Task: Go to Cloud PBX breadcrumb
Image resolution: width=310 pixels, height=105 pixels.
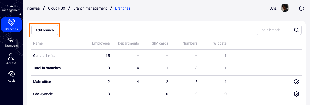Action: [56, 8]
